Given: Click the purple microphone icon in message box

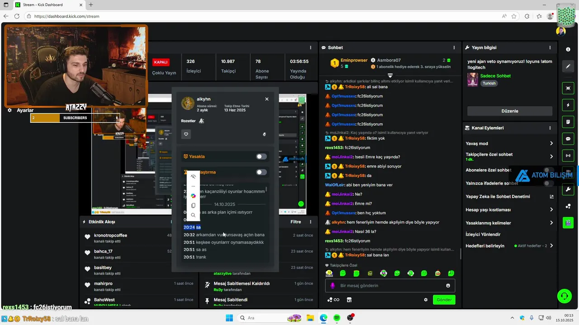Looking at the screenshot, I should 332,286.
